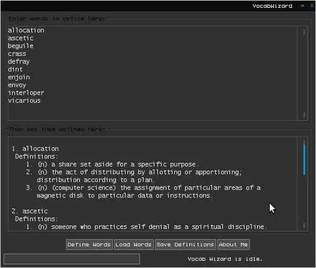Screen dimensions: 316x268
Task: Click the down arrow of word entry scrollbar
Action: (304, 115)
